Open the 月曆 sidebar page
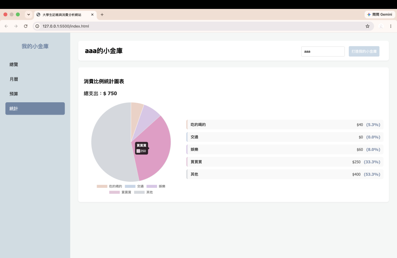 click(x=35, y=79)
